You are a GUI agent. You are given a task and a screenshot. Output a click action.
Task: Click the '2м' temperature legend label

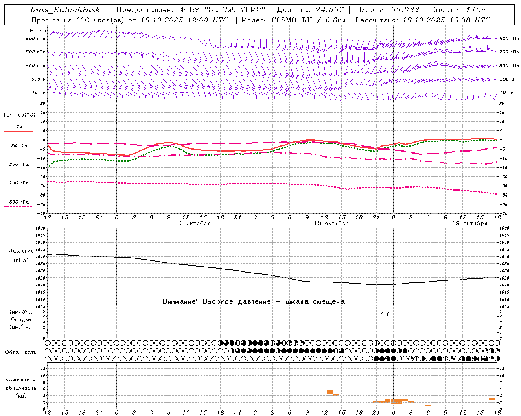tap(19, 127)
